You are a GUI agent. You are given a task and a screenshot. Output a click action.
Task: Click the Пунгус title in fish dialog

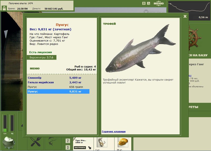[62, 25]
